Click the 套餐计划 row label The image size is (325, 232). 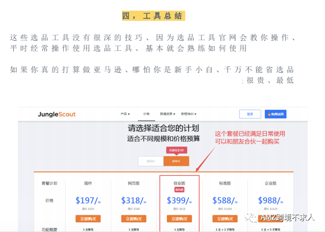[49, 183]
